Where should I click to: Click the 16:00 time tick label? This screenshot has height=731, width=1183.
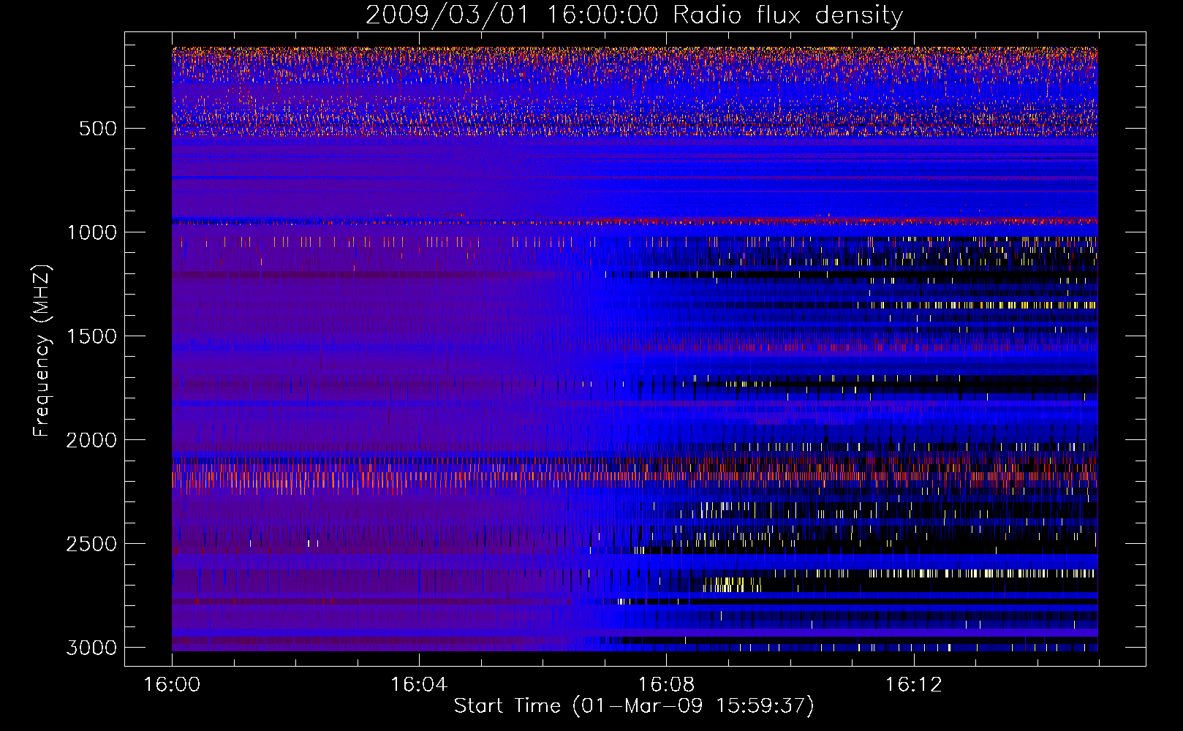pos(172,685)
